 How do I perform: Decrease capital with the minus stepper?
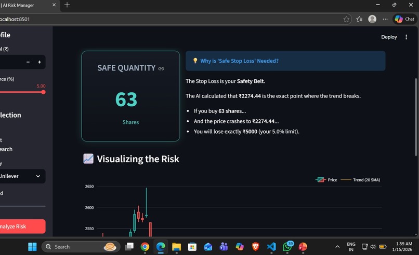click(28, 62)
